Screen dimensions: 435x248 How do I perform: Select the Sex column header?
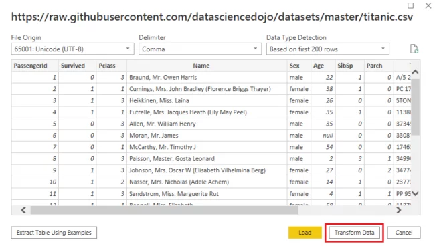pyautogui.click(x=299, y=66)
